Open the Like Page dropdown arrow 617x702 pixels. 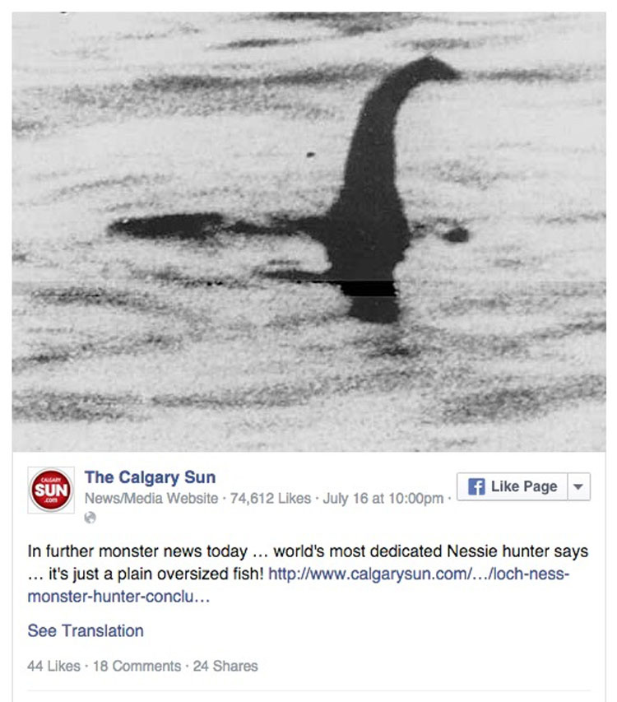(x=578, y=486)
